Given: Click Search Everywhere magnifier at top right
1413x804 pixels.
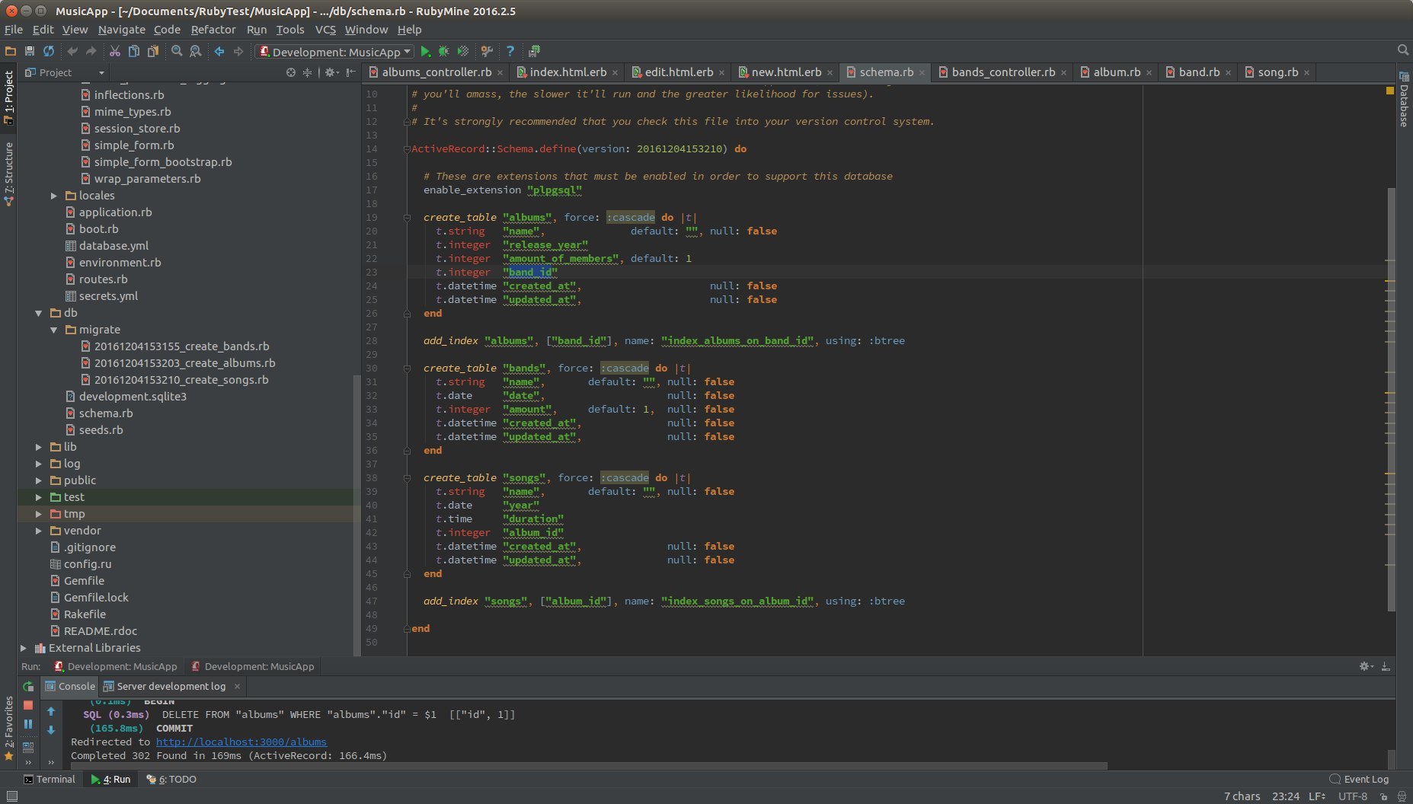Looking at the screenshot, I should [1403, 50].
